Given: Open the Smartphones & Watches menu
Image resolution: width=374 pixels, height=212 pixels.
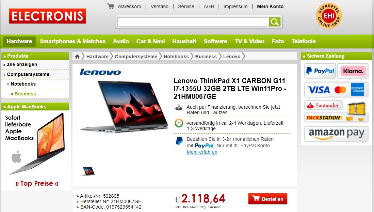Looking at the screenshot, I should point(72,41).
